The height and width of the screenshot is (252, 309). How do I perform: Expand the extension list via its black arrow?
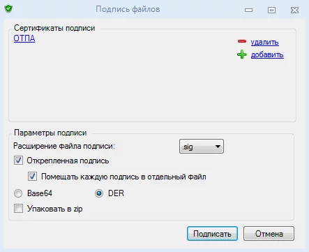pyautogui.click(x=218, y=147)
